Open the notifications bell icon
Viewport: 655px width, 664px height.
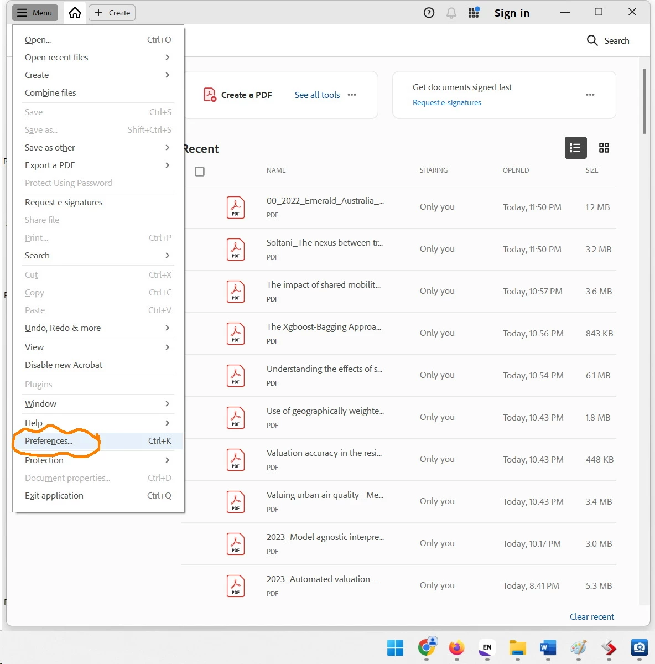coord(451,13)
